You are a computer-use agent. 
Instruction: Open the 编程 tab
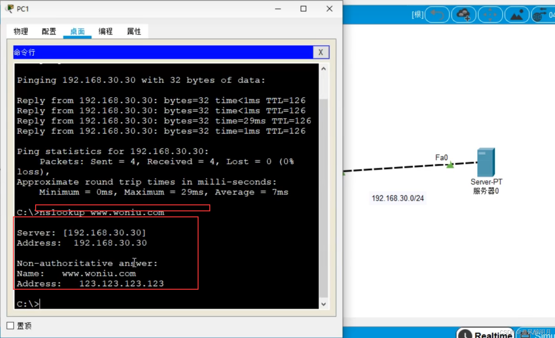click(x=106, y=31)
